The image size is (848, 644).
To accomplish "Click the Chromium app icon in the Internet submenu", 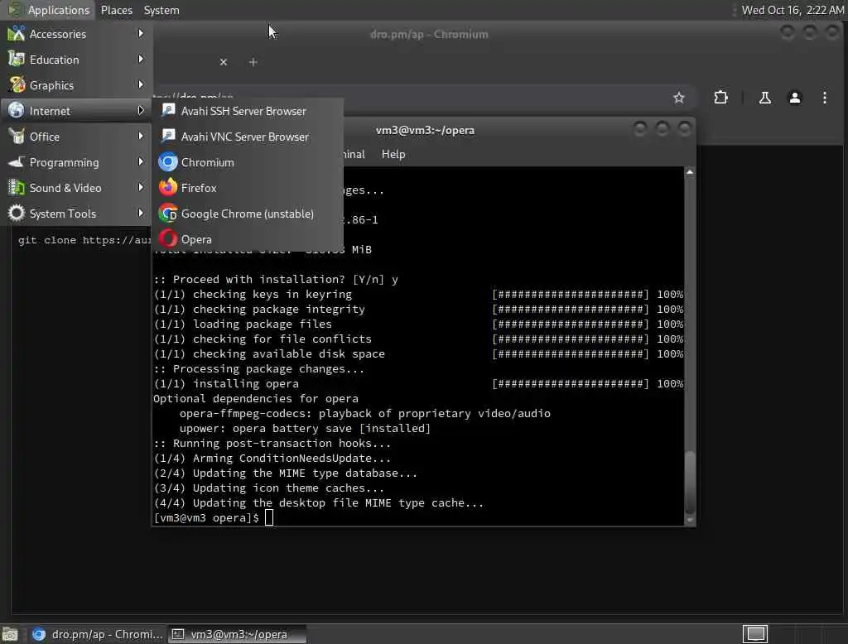I will tap(168, 162).
